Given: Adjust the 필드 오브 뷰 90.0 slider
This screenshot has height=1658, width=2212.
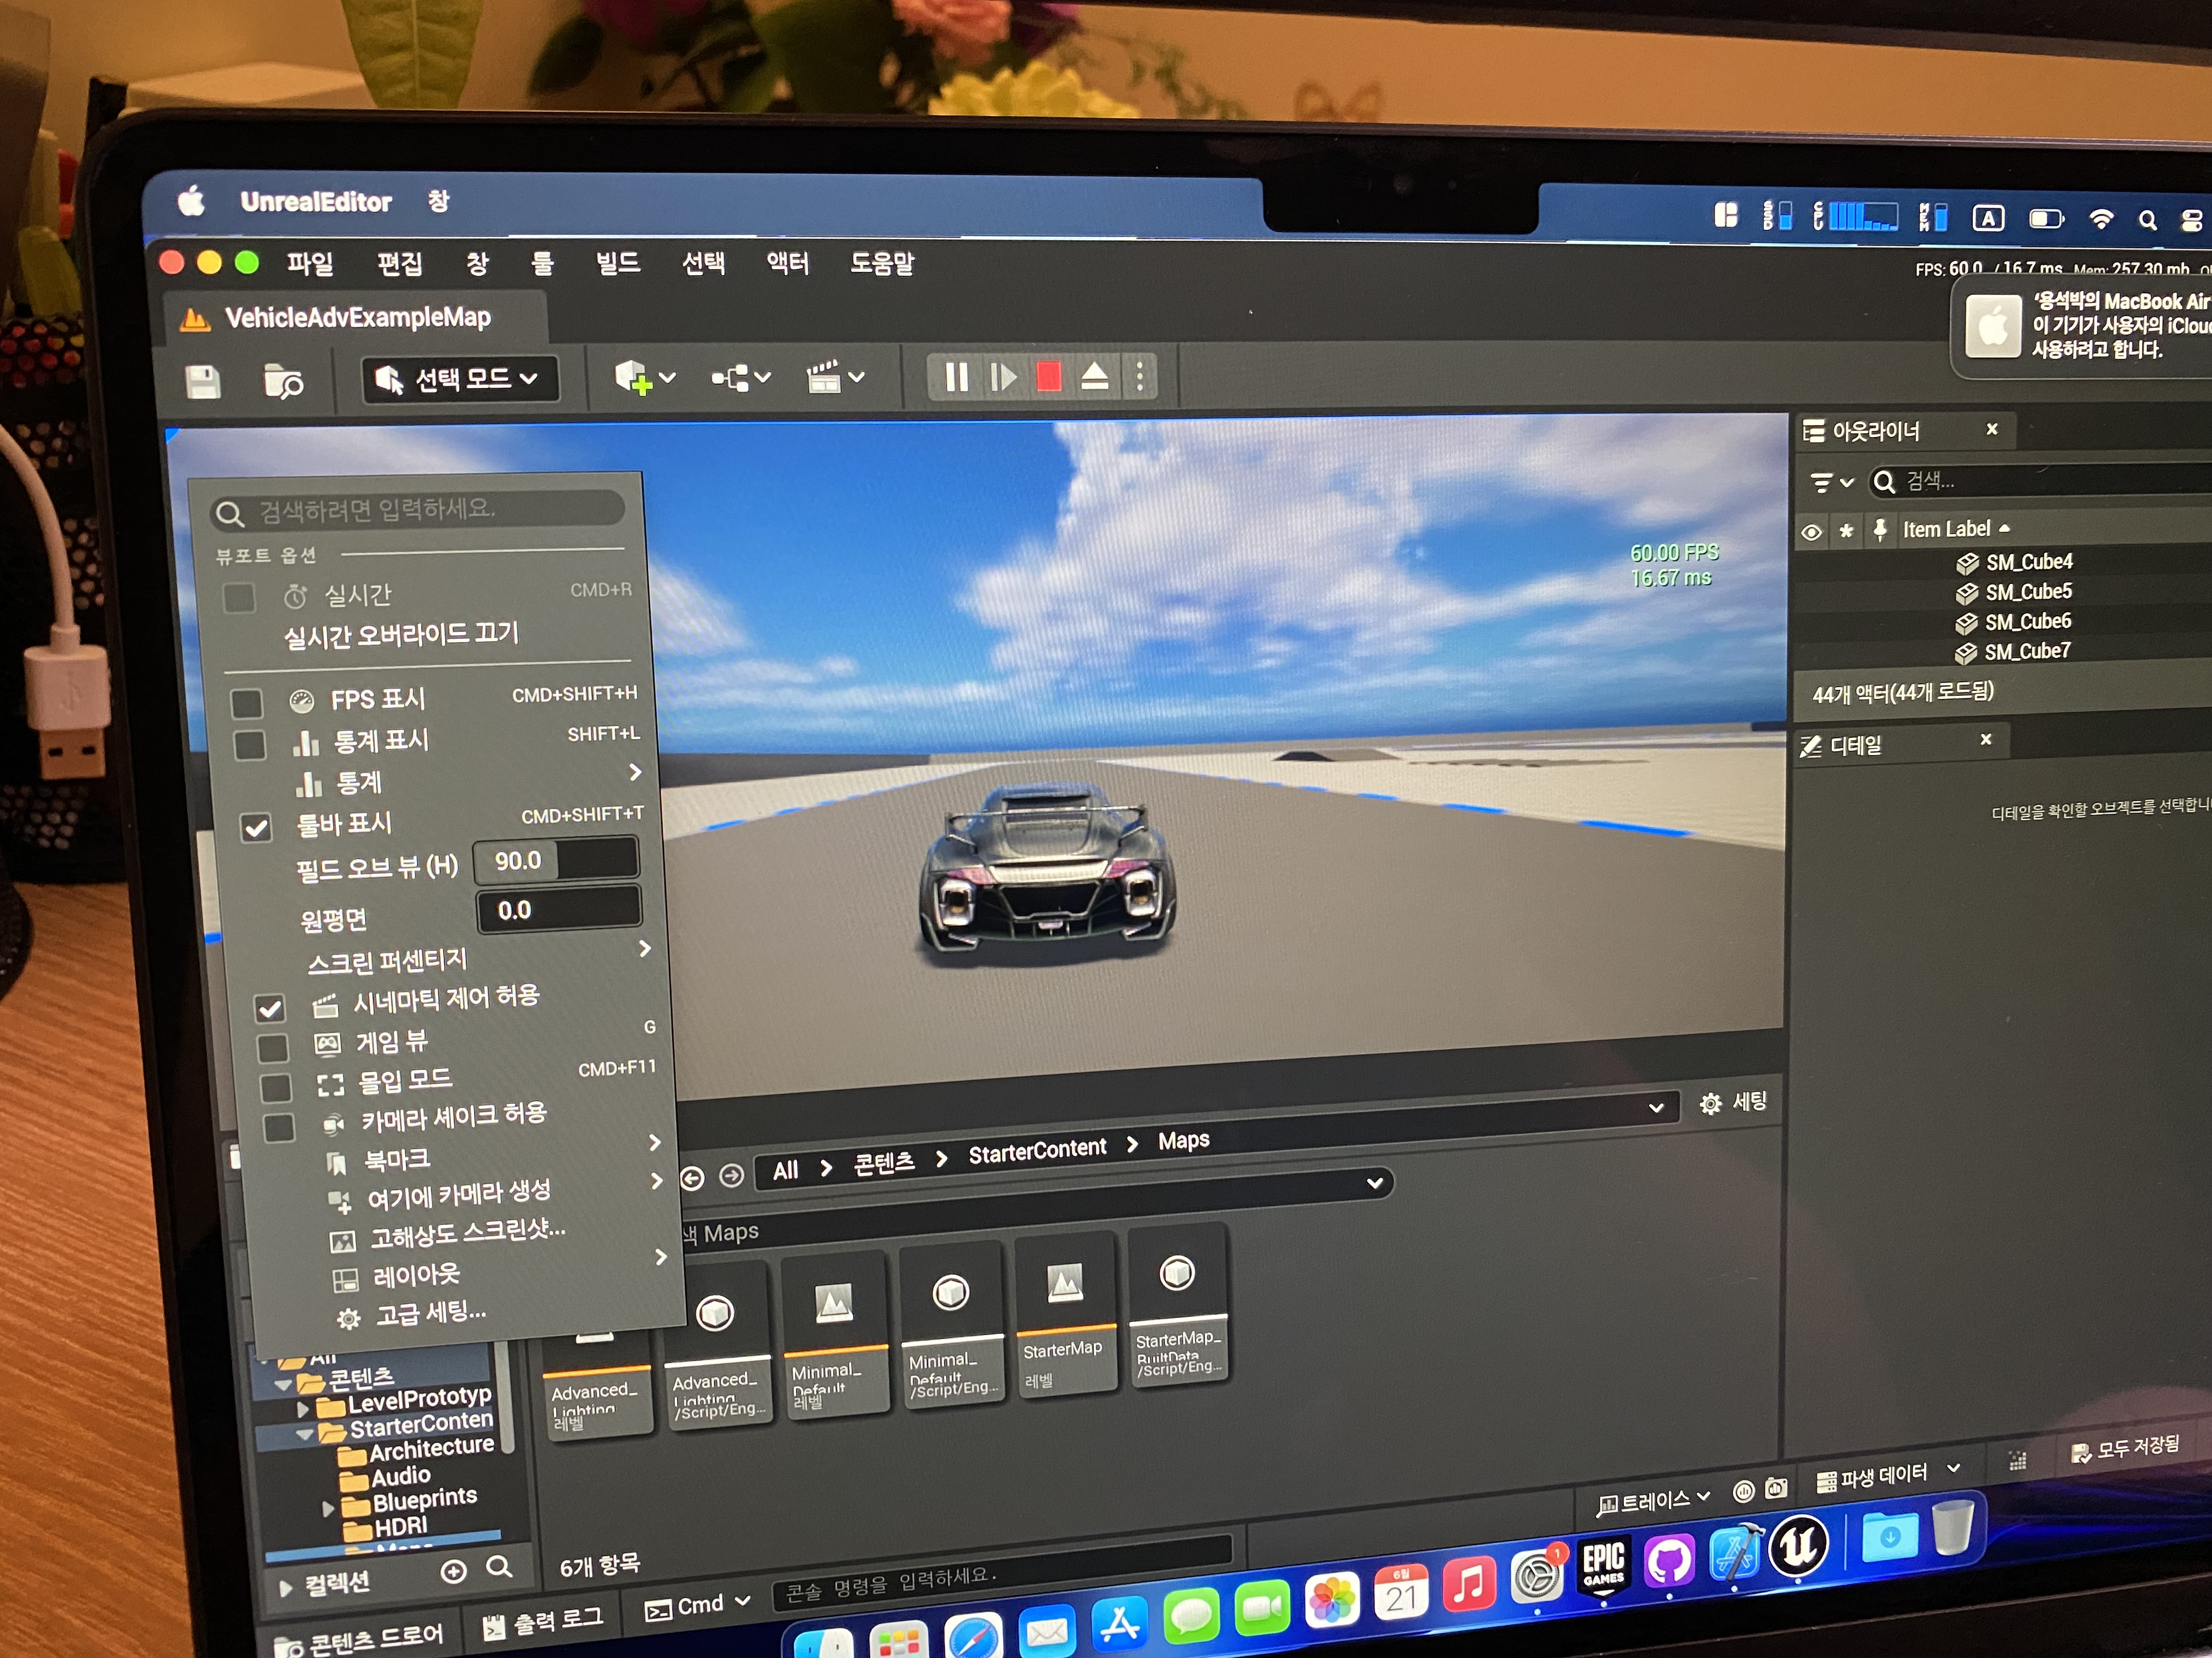Looking at the screenshot, I should tap(556, 860).
